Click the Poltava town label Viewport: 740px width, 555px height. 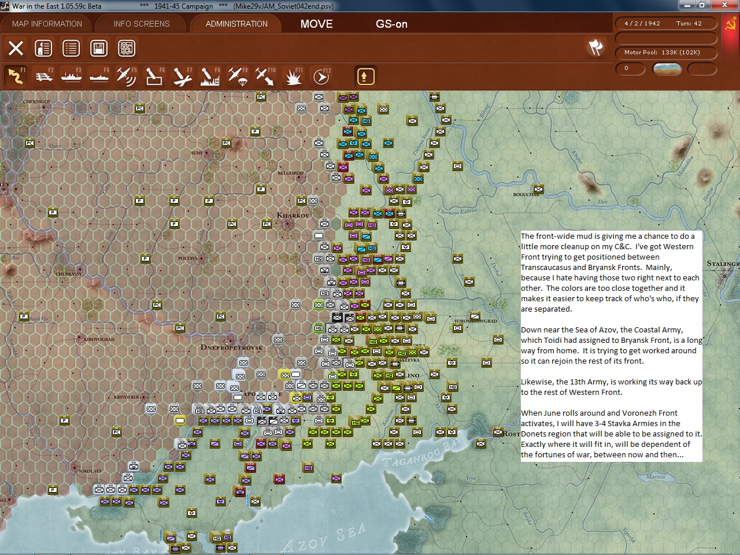point(188,258)
